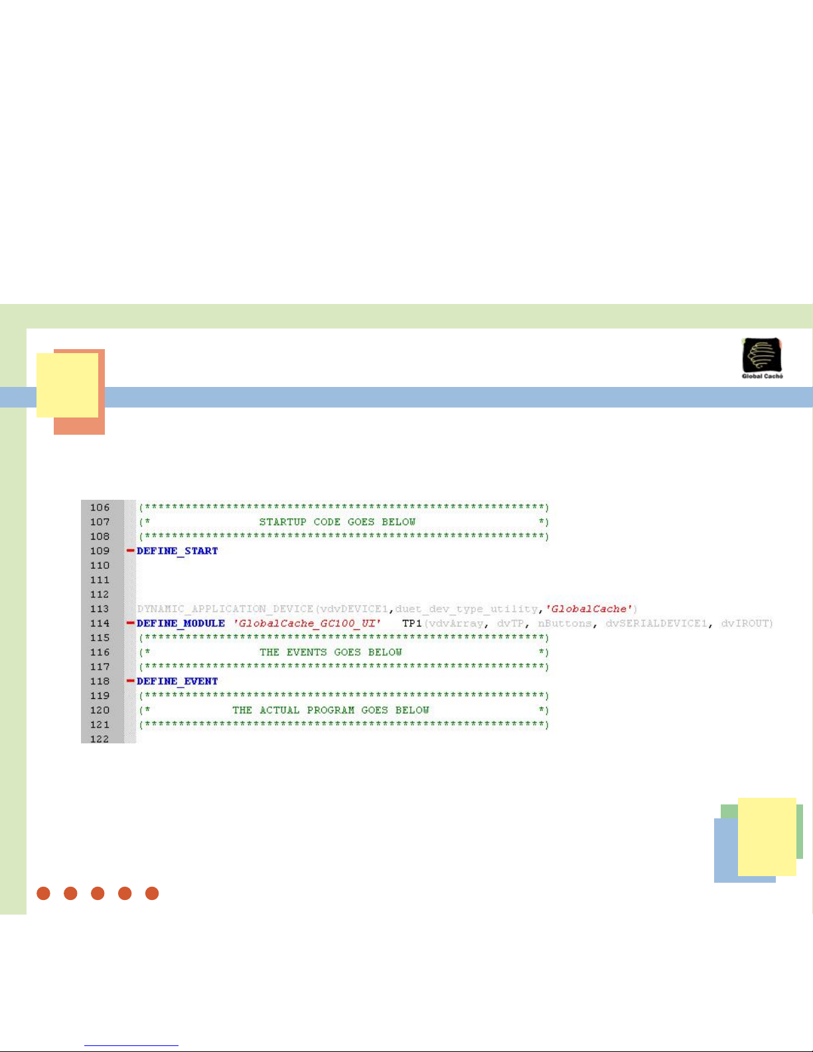The width and height of the screenshot is (813, 1052).
Task: Click the third orange dot
Action: tap(98, 893)
